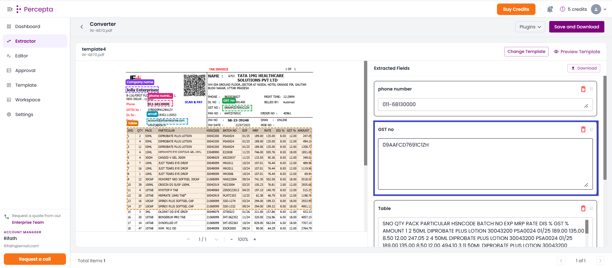
Task: Click the Preview Template link
Action: 577,52
